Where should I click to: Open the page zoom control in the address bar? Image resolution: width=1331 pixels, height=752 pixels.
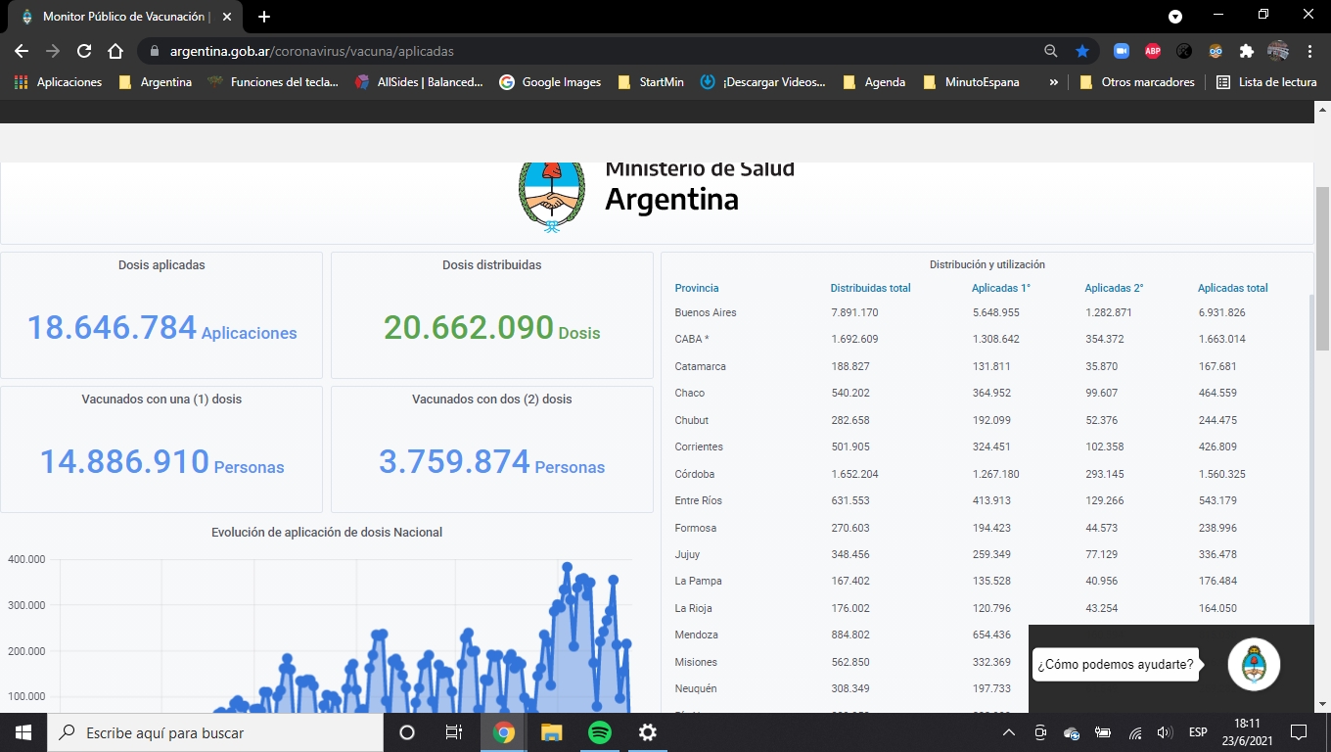click(1051, 51)
